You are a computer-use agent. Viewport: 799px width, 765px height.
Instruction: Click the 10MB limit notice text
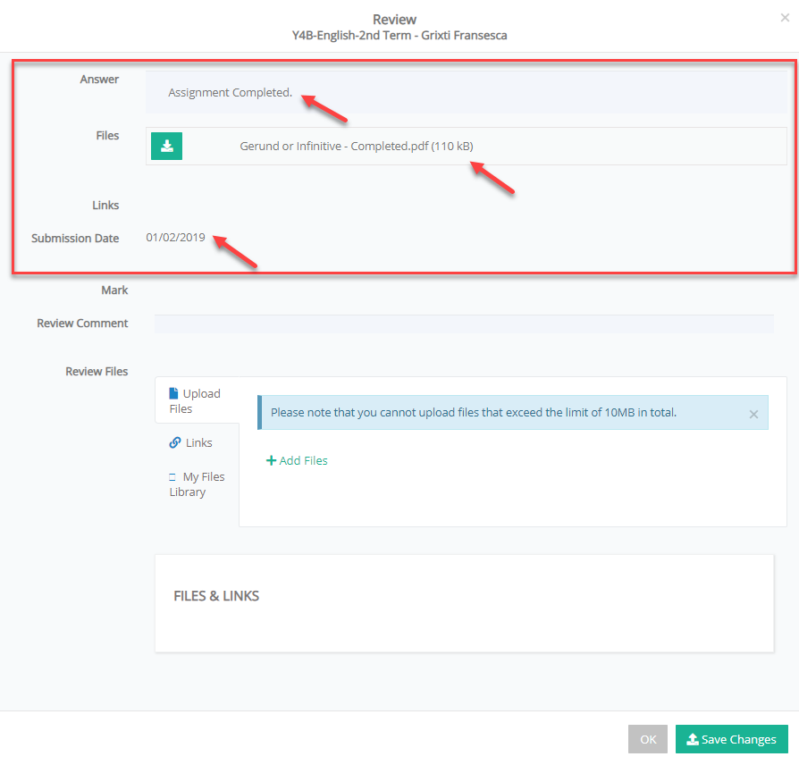474,413
